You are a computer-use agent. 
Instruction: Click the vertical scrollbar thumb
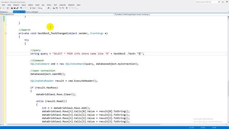point(228,89)
